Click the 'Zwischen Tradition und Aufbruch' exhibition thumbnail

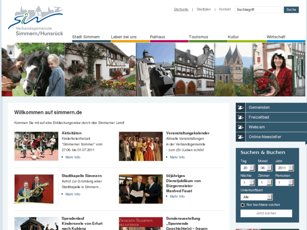[x=141, y=224]
